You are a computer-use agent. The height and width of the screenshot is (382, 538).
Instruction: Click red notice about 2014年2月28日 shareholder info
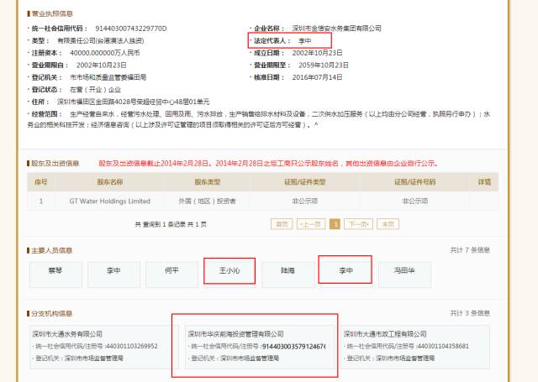point(269,163)
